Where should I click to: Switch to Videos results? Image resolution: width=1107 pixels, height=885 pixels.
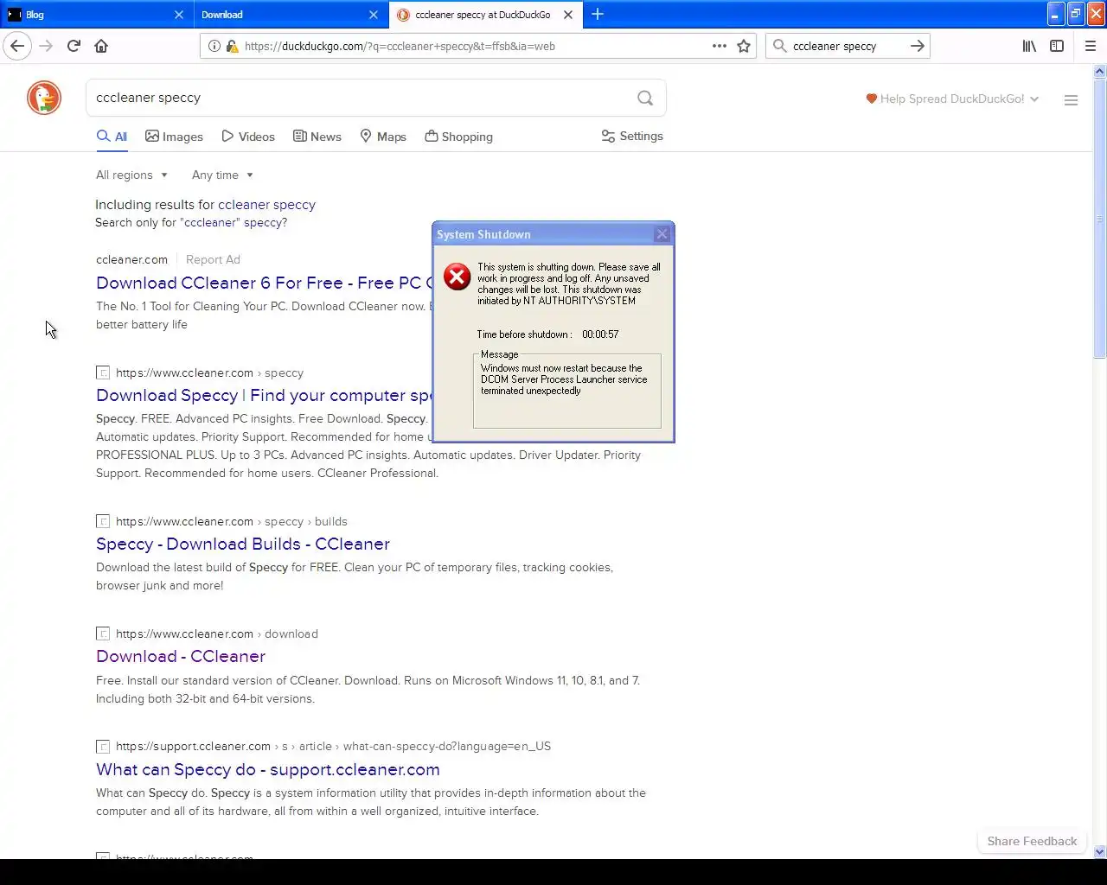pos(248,137)
